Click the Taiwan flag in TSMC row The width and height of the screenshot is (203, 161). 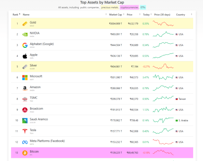[177, 99]
